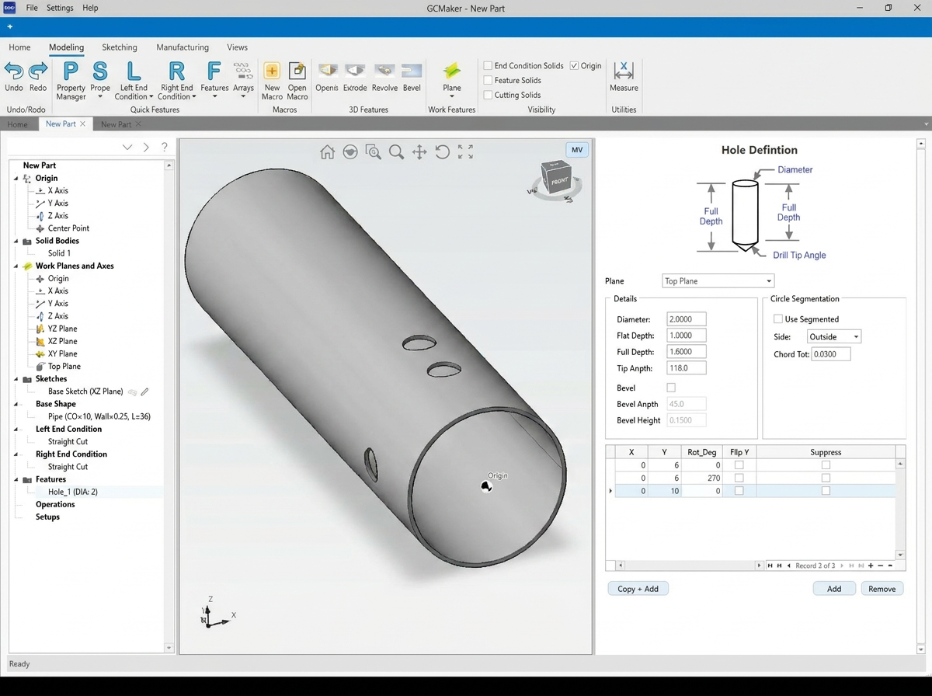932x696 pixels.
Task: Click the Chord Tol input field
Action: [x=830, y=354]
